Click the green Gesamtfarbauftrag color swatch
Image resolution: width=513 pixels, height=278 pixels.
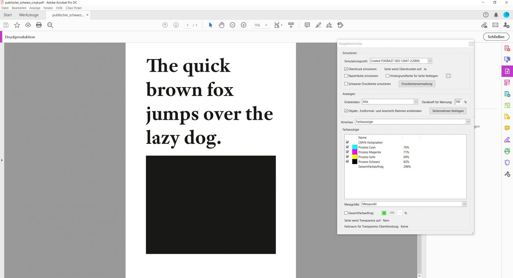(384, 213)
